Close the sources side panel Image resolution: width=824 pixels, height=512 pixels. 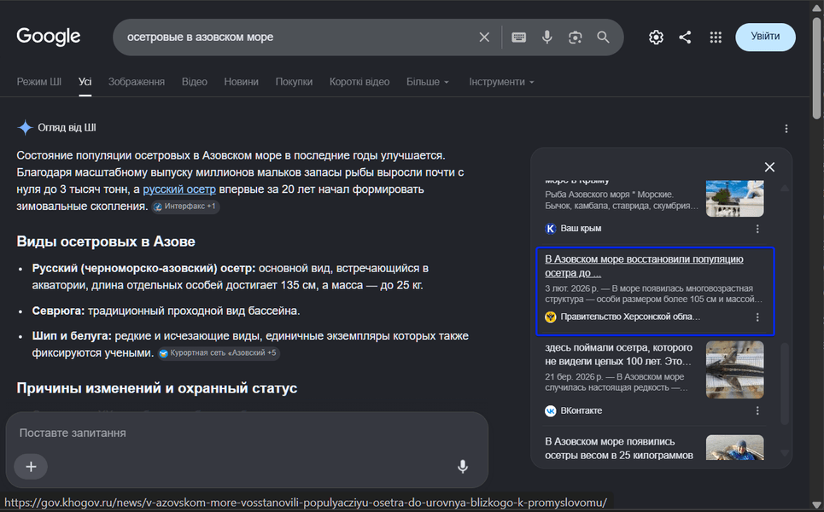click(x=769, y=167)
